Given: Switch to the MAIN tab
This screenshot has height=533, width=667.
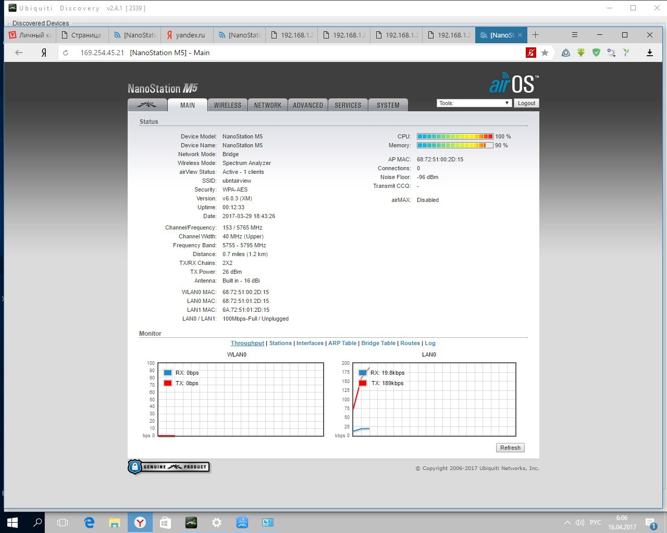Looking at the screenshot, I should pos(188,105).
